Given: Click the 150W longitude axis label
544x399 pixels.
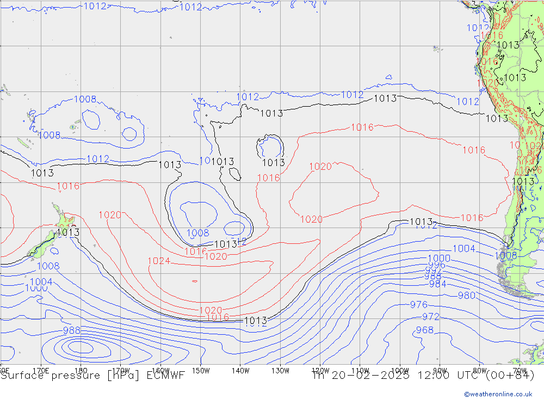Looking at the screenshot, I should [x=201, y=371].
